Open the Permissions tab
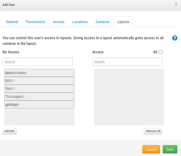 click(x=36, y=22)
